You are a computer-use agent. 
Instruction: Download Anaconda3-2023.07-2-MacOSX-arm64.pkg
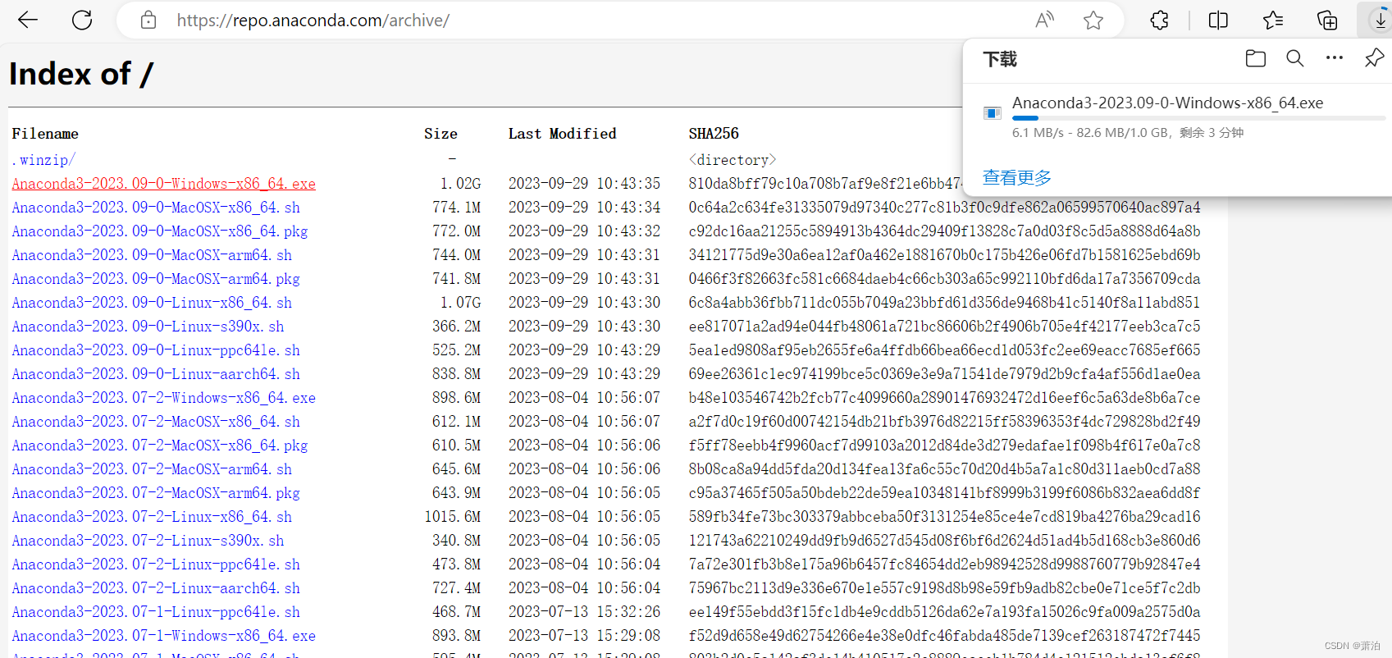[x=156, y=493]
